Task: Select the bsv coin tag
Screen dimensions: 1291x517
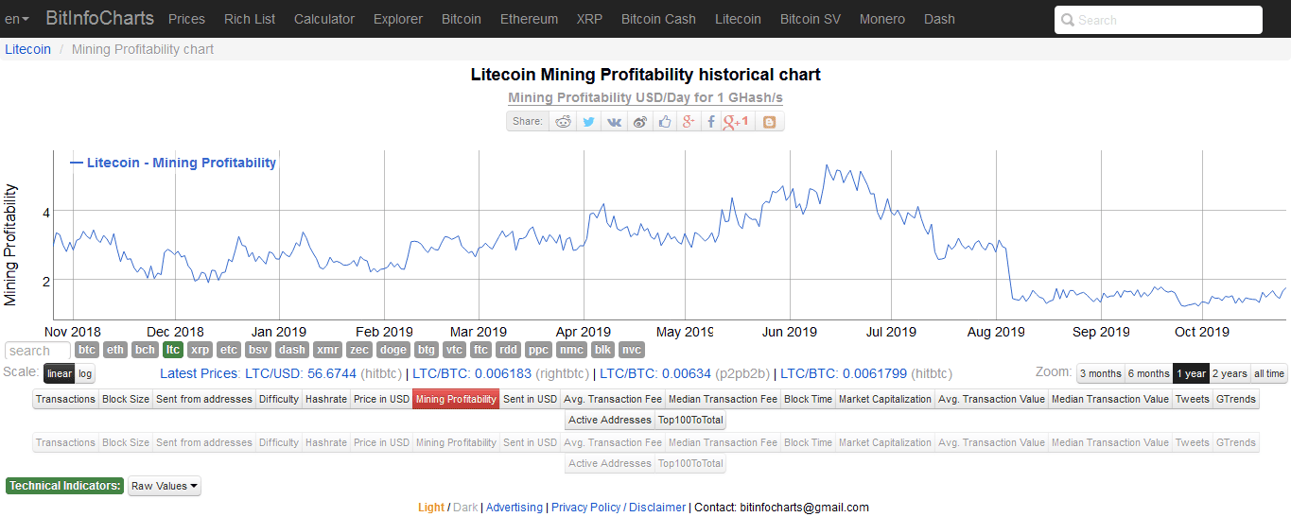Action: click(258, 350)
